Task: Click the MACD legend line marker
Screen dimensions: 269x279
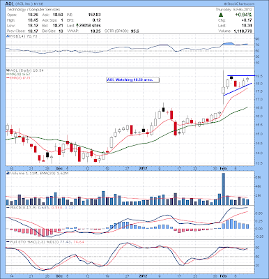Action: [x=8, y=207]
